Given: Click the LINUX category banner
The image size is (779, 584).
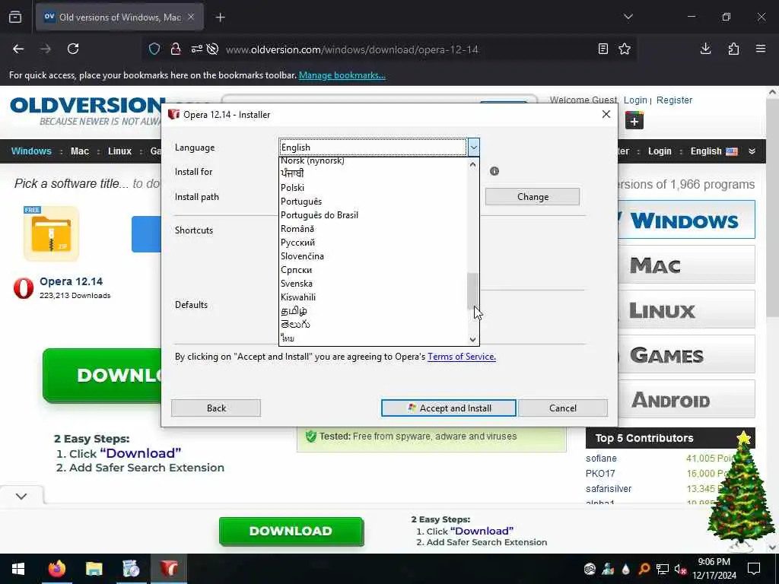Looking at the screenshot, I should tap(687, 310).
